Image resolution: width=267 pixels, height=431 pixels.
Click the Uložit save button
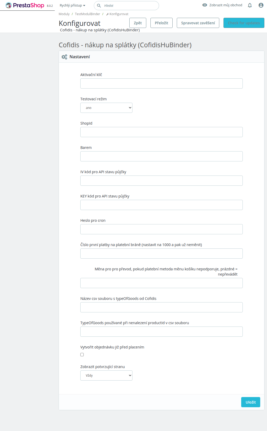[x=251, y=402]
